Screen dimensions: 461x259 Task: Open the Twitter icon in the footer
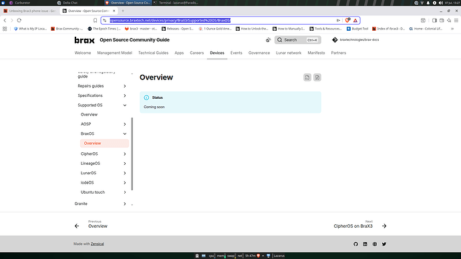pos(384,244)
